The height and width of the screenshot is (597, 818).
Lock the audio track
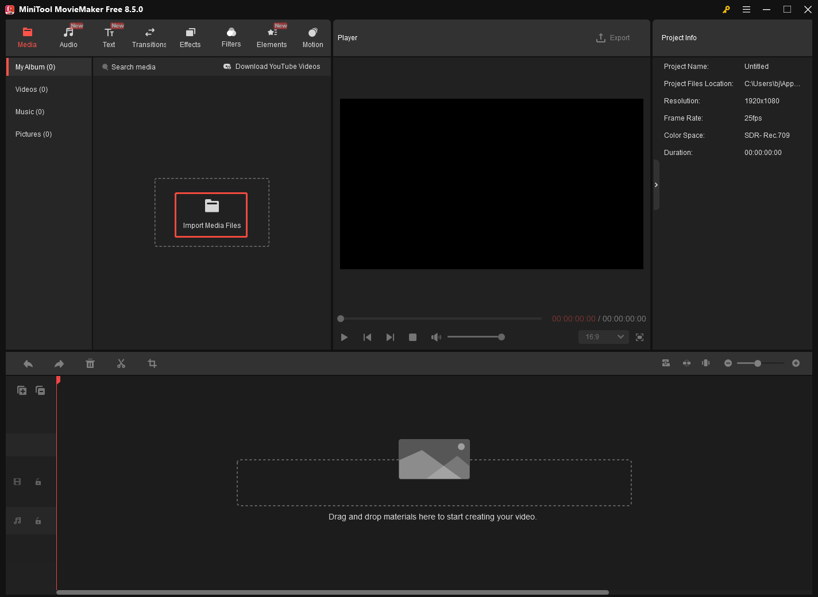point(38,521)
